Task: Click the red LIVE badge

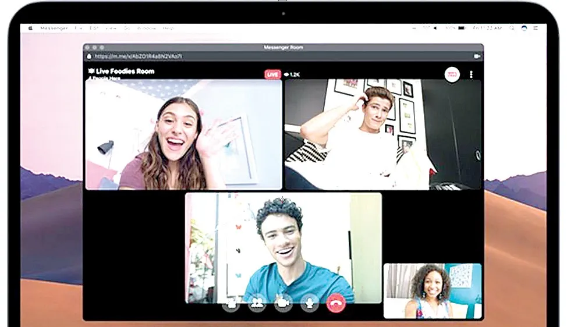Action: tap(272, 74)
